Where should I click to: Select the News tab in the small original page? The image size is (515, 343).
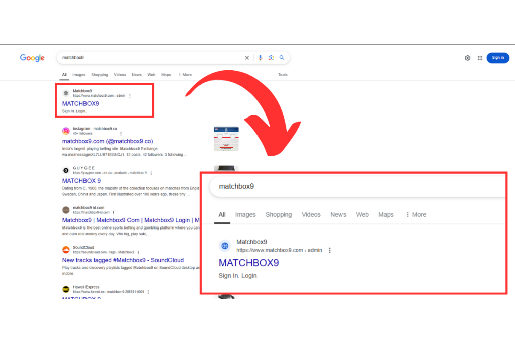coord(137,75)
